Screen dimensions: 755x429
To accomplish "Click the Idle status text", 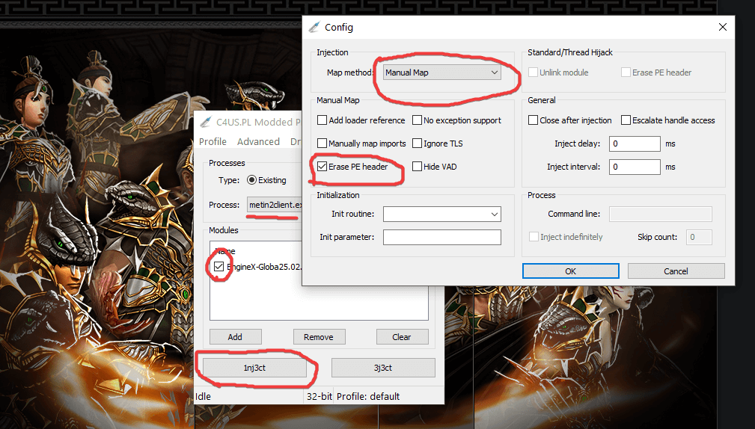I will [x=204, y=397].
